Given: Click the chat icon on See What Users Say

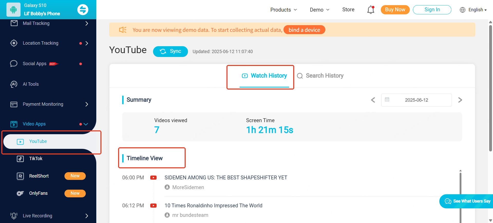Looking at the screenshot, I should point(448,201).
